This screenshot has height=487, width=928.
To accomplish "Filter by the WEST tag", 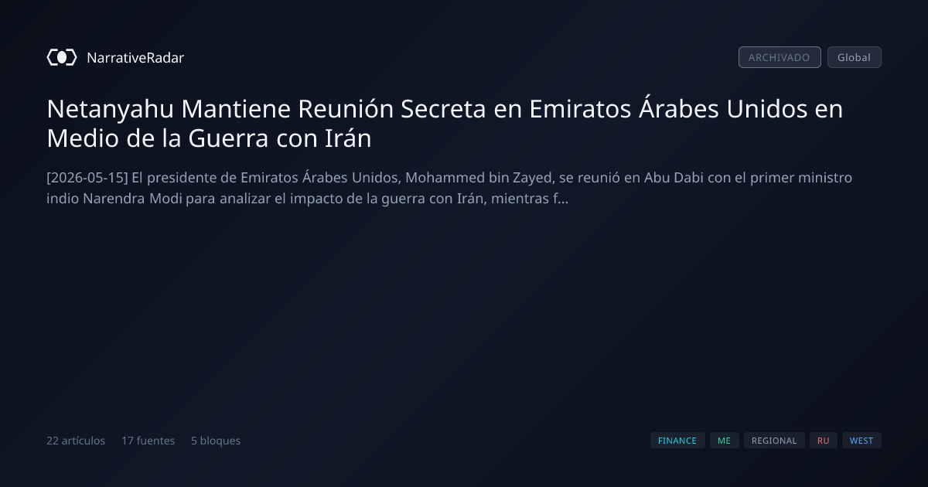I will (861, 441).
